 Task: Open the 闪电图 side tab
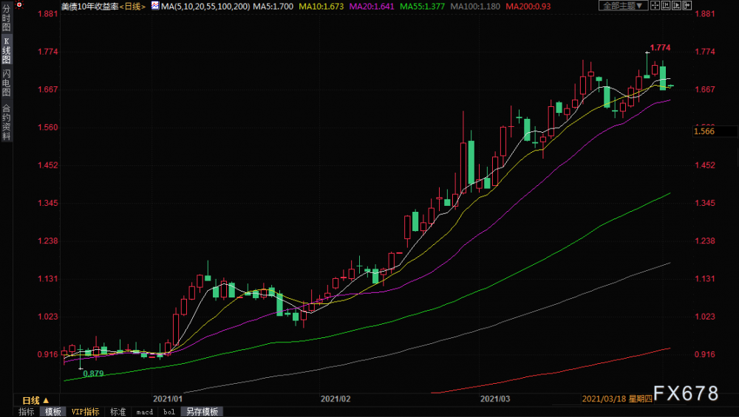6,83
